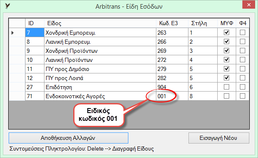Select Στήλη cell of Χονδρική Εμπορευμ. row
This screenshot has height=158, width=258.
[x=203, y=33]
